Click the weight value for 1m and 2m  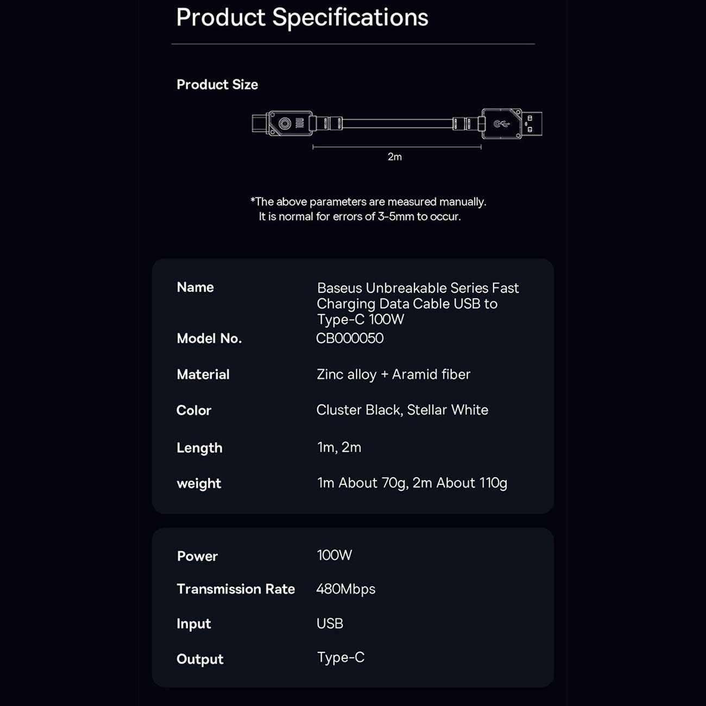[x=412, y=483]
